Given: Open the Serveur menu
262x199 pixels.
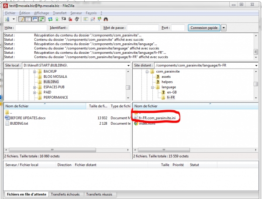Looking at the screenshot, I should 76,13.
